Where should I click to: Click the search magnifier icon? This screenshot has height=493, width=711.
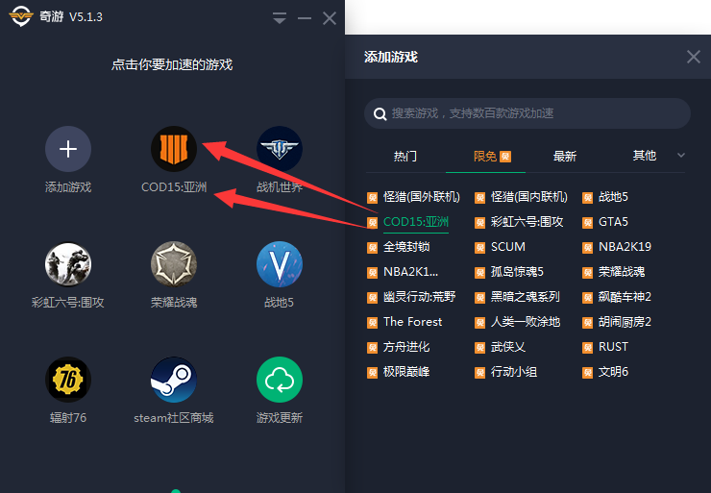point(380,113)
